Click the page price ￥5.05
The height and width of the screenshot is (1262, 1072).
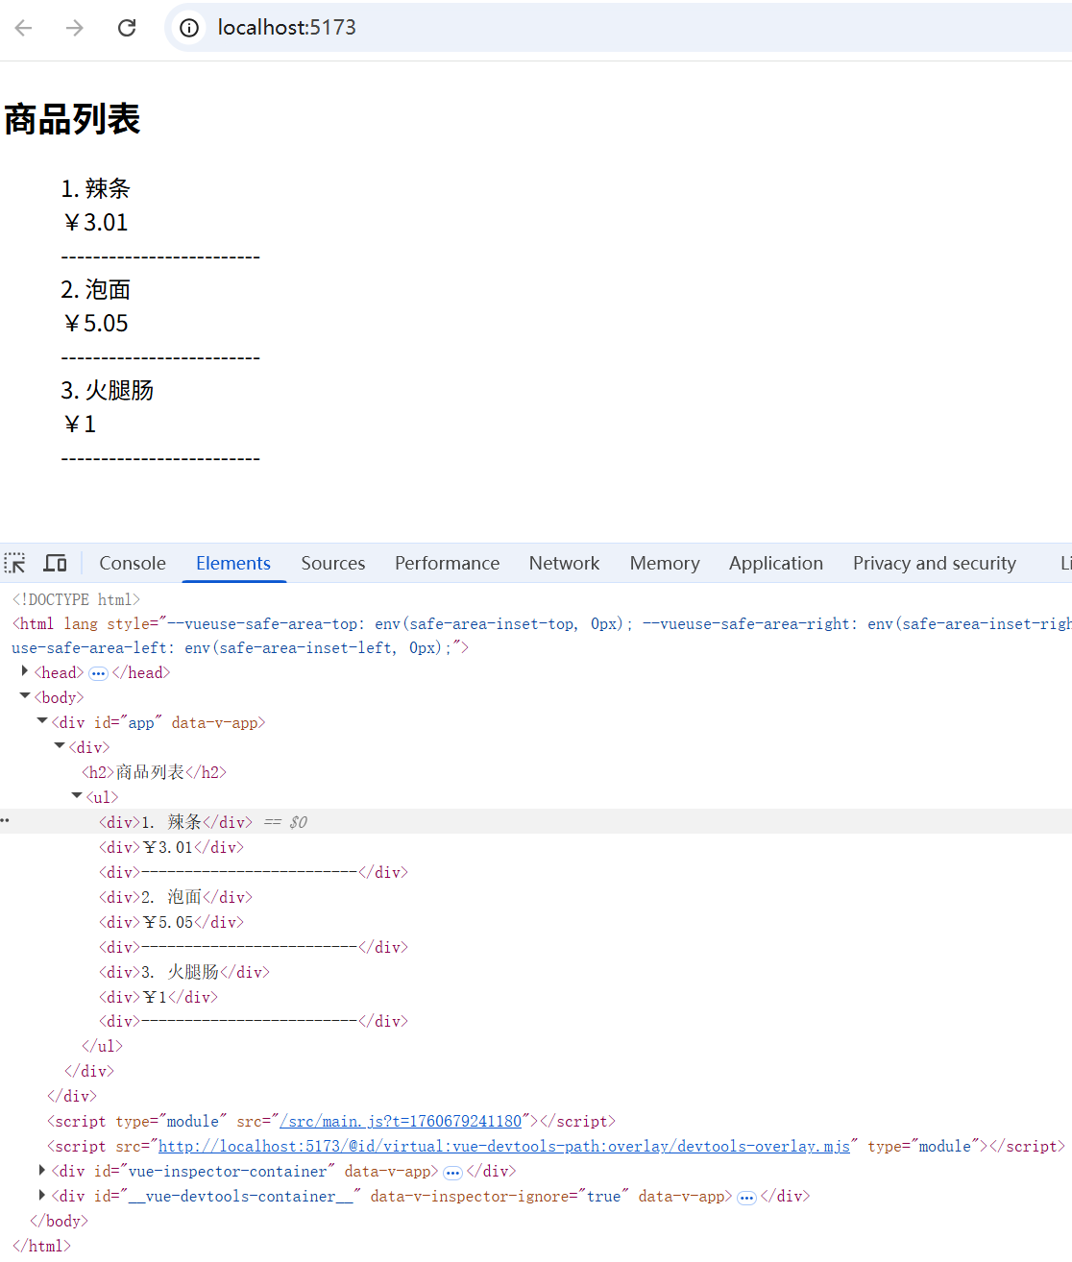[x=95, y=324]
